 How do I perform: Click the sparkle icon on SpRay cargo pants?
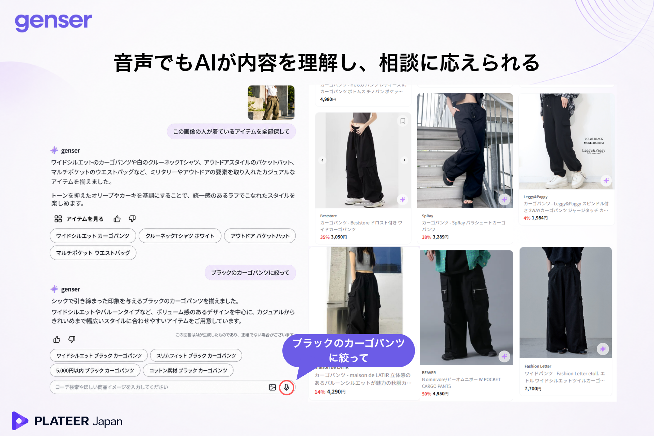[504, 200]
